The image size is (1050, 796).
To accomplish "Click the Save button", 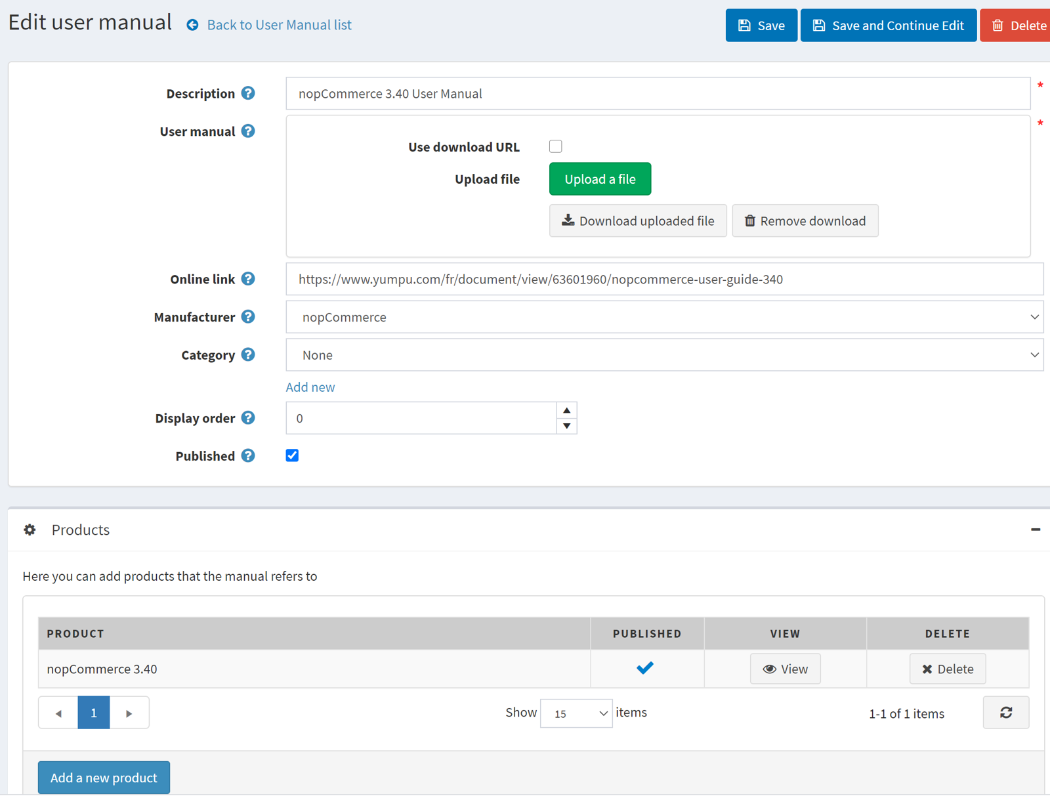I will tap(761, 26).
